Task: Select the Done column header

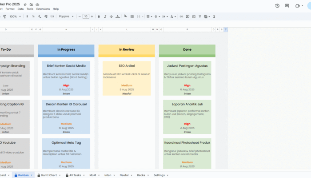Action: click(187, 50)
